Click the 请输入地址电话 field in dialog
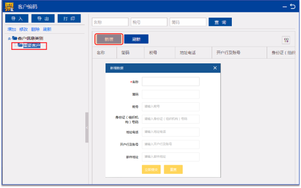The image size is (301, 188). [171, 132]
